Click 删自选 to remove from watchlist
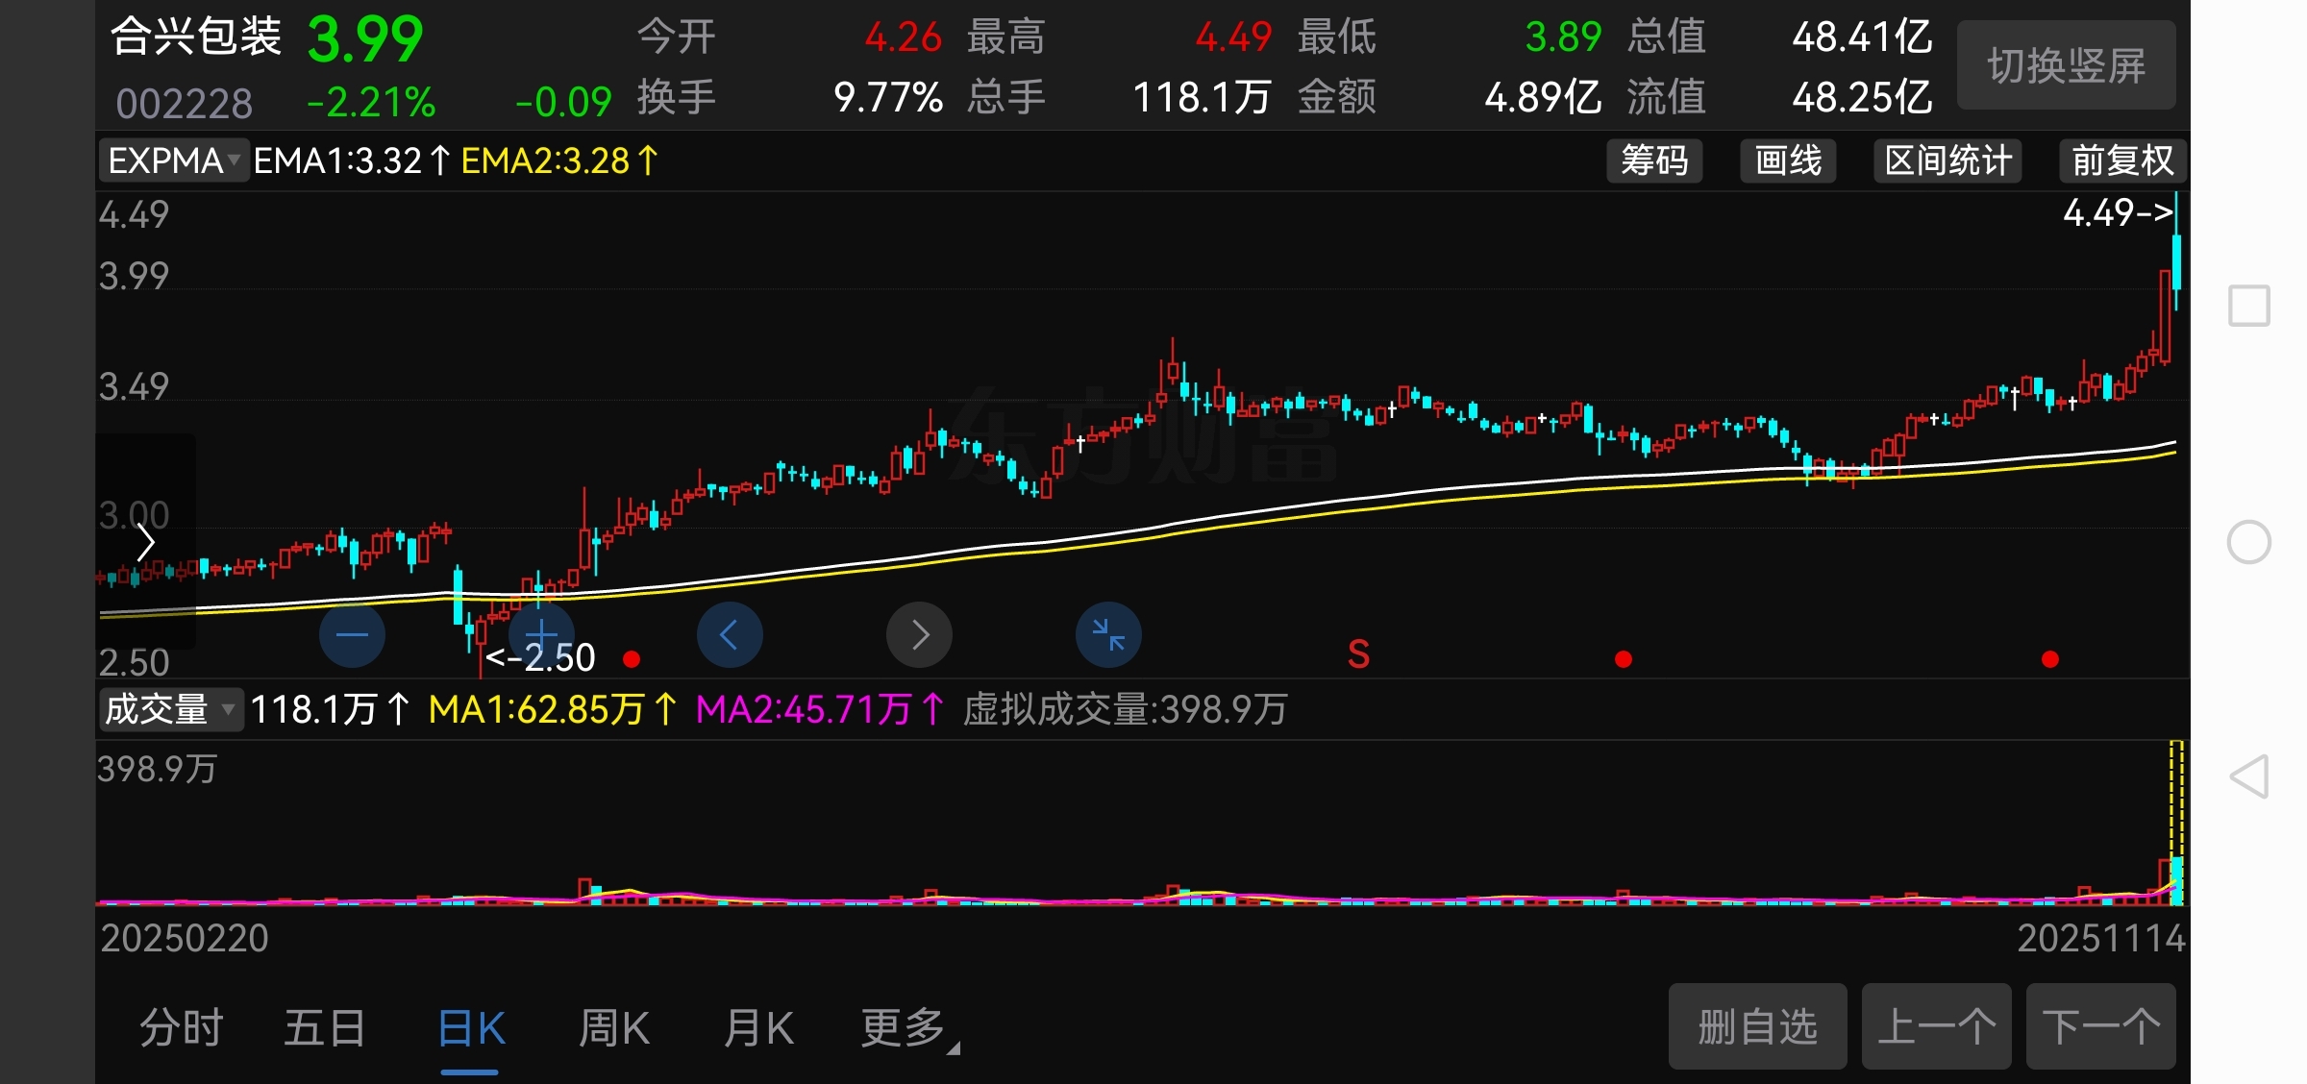 [1756, 1026]
